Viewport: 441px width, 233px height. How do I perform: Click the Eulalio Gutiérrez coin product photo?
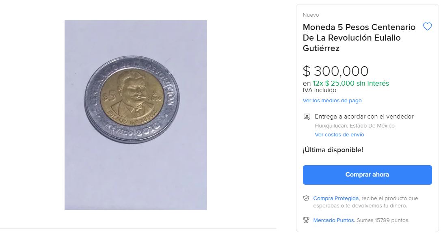(x=136, y=115)
